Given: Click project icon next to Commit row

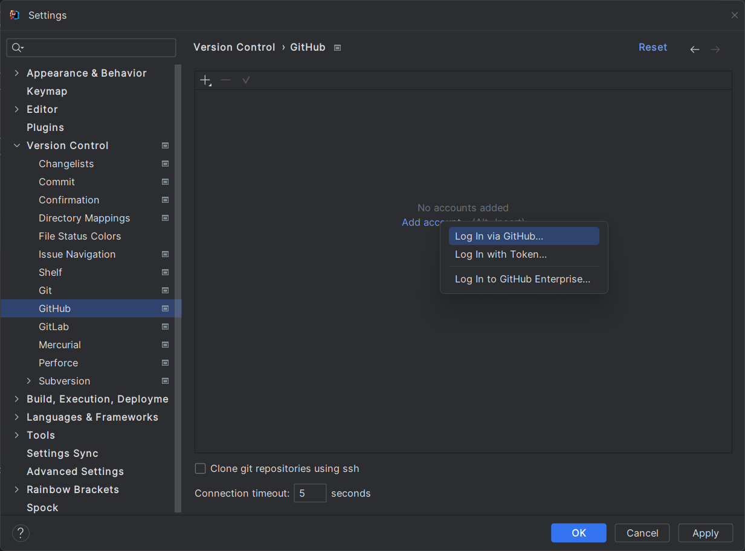Looking at the screenshot, I should pyautogui.click(x=166, y=182).
